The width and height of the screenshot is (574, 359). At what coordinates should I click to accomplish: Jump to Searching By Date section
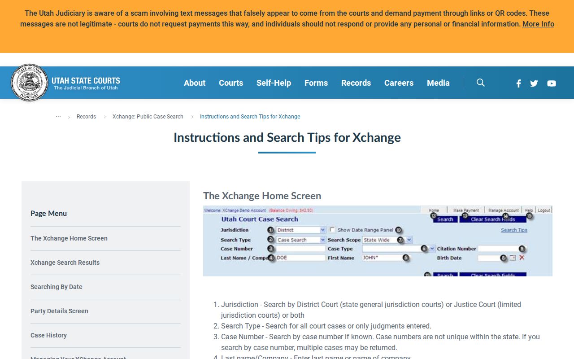pyautogui.click(x=57, y=287)
